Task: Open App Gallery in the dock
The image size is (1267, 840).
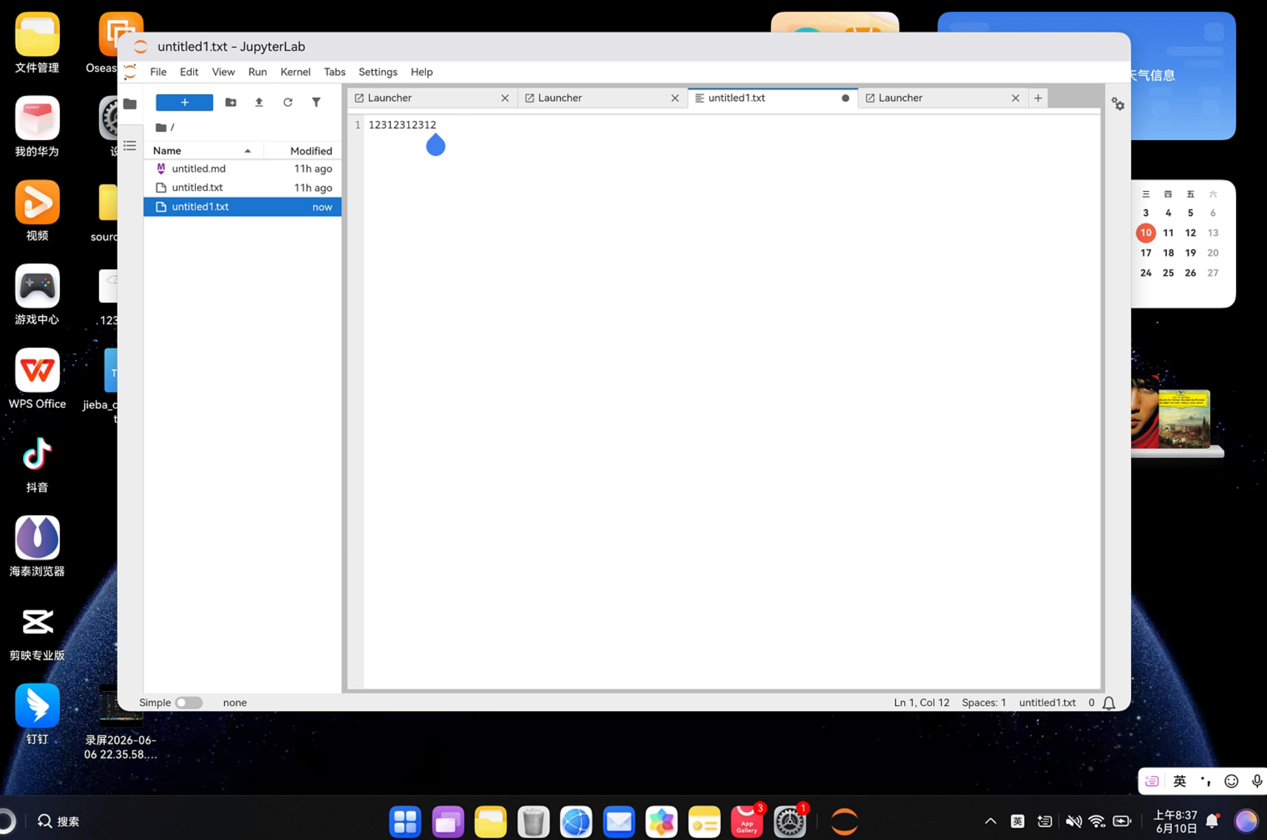Action: point(747,821)
